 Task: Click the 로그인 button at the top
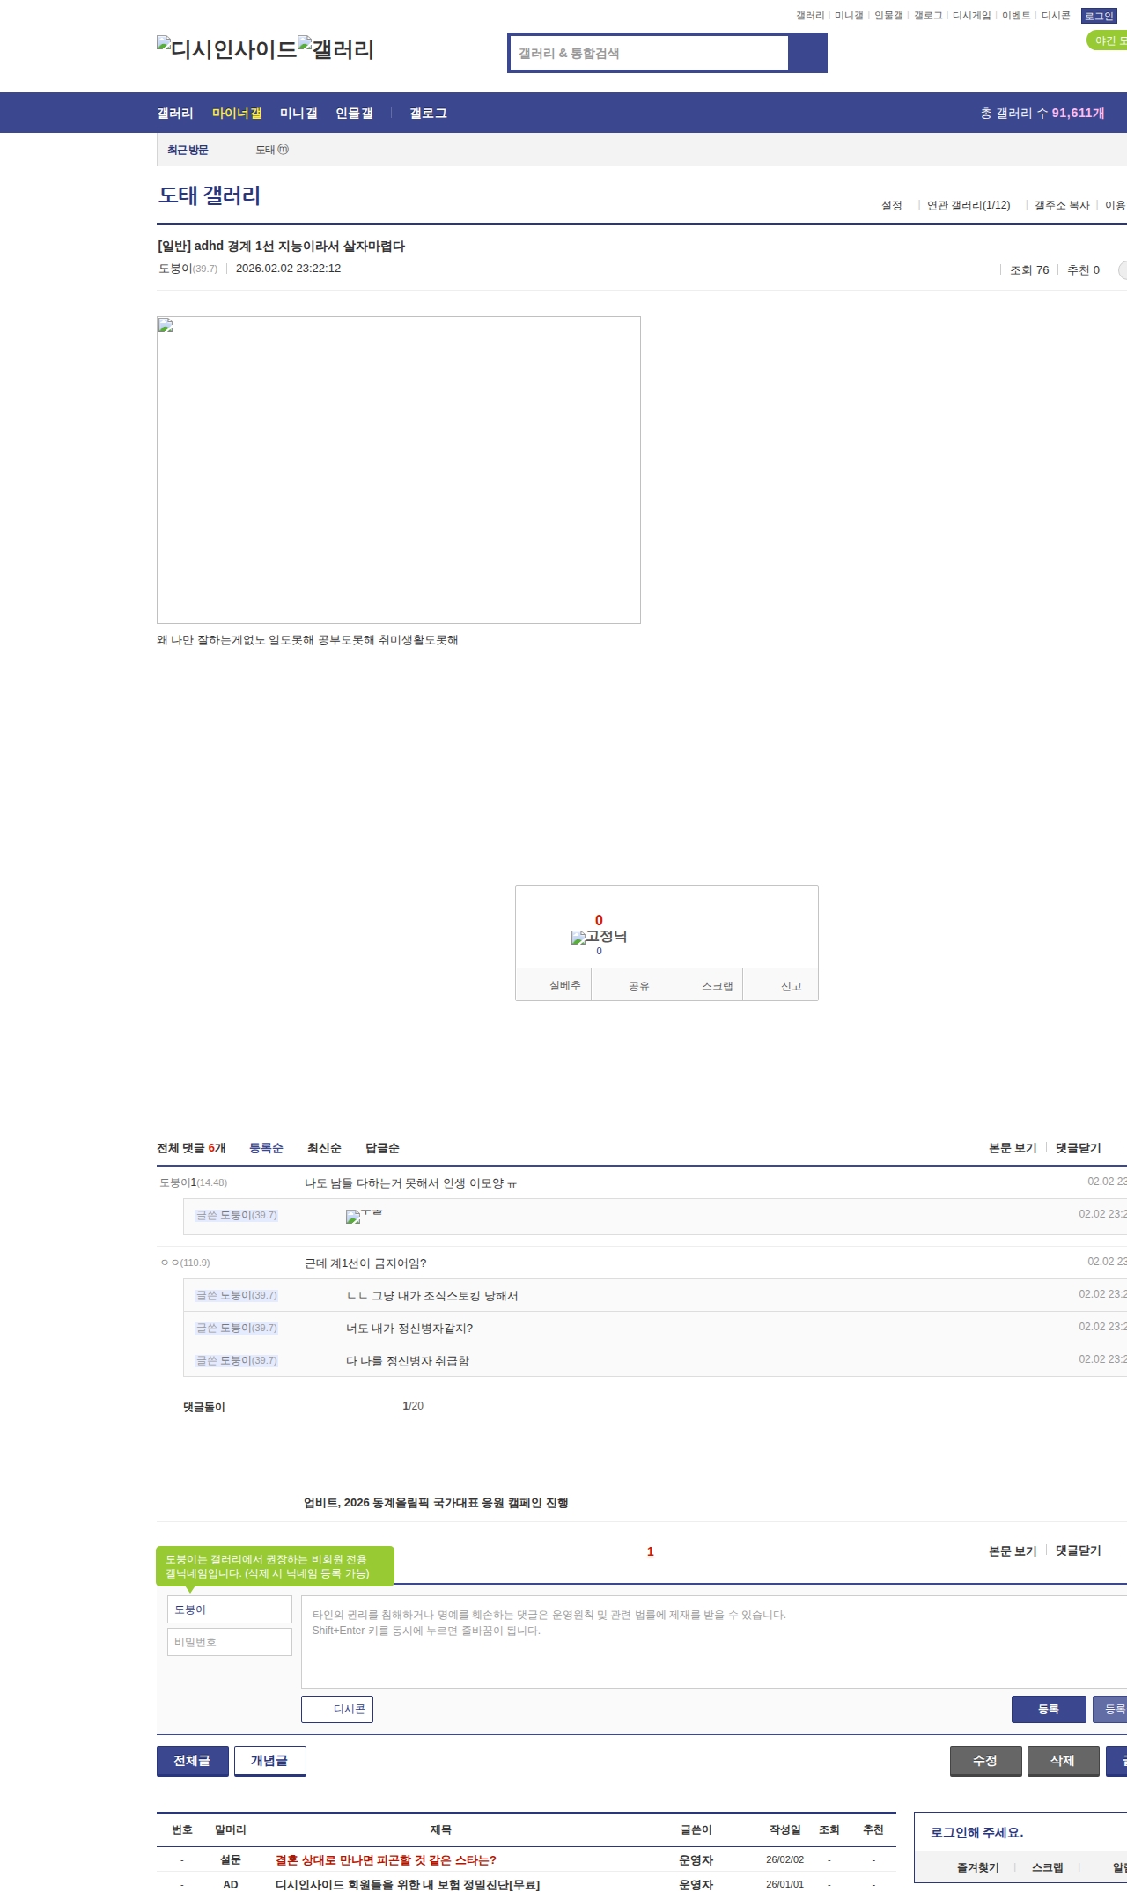(x=1099, y=16)
